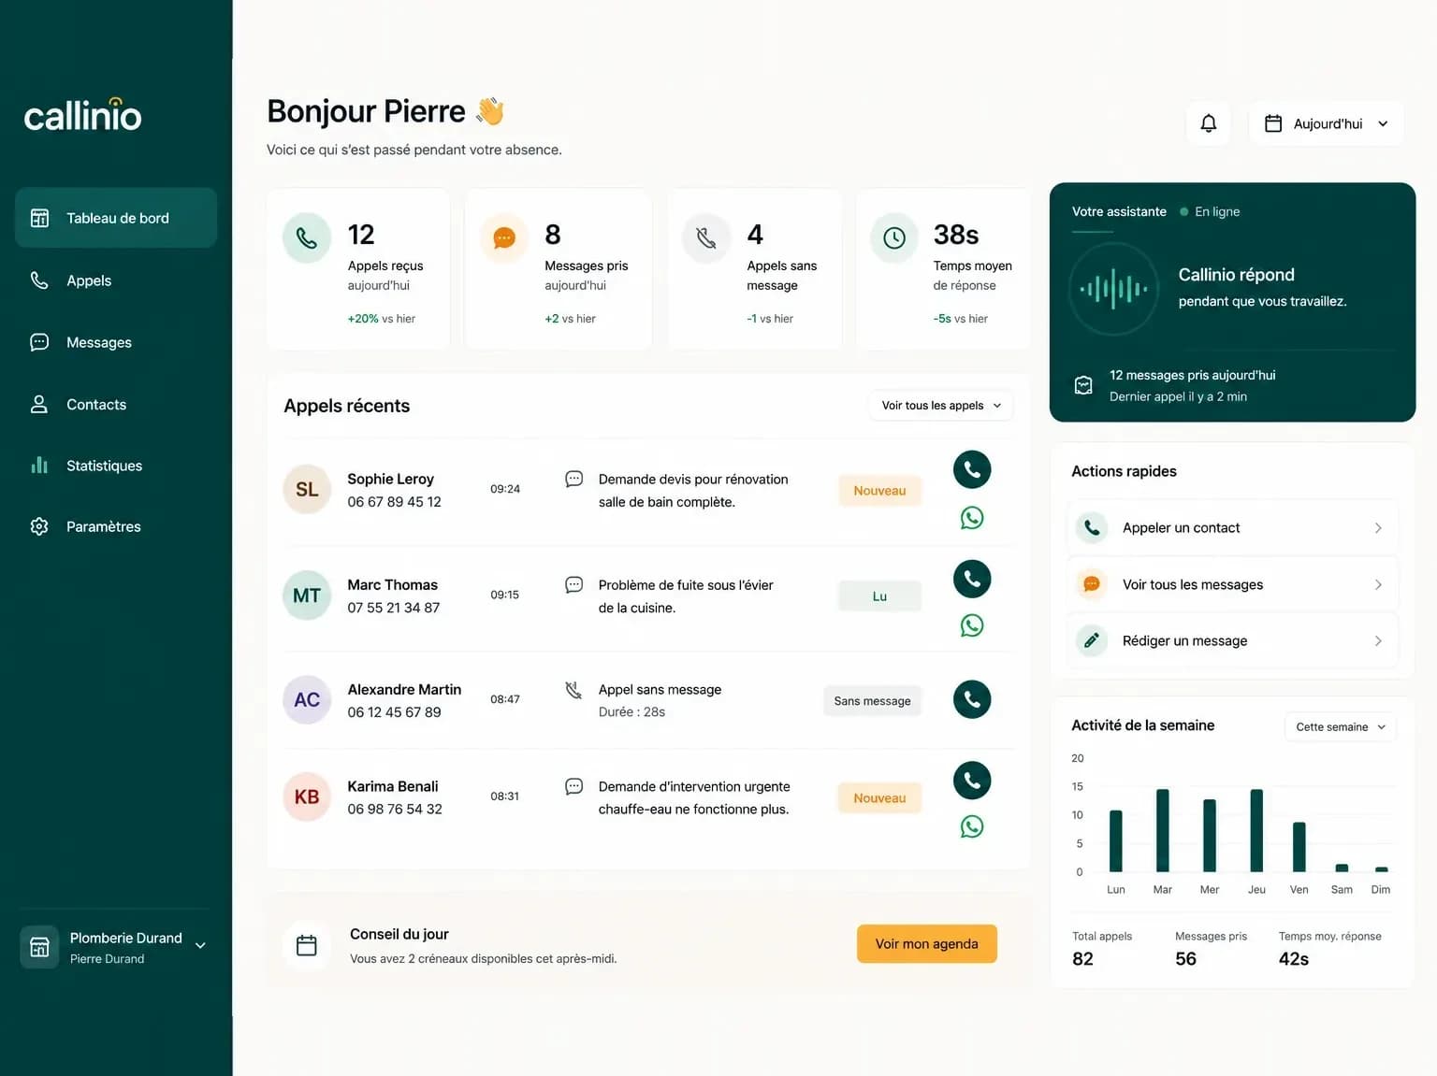1437x1076 pixels.
Task: Click the AC avatar for Alexandre Martin
Action: coord(307,699)
